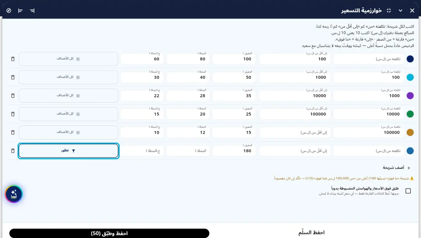Click the left-aligned bars icon in header

pyautogui.click(x=20, y=10)
